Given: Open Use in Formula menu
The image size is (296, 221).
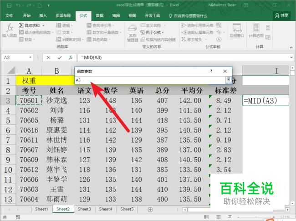Looking at the screenshot, I should coord(152,32).
